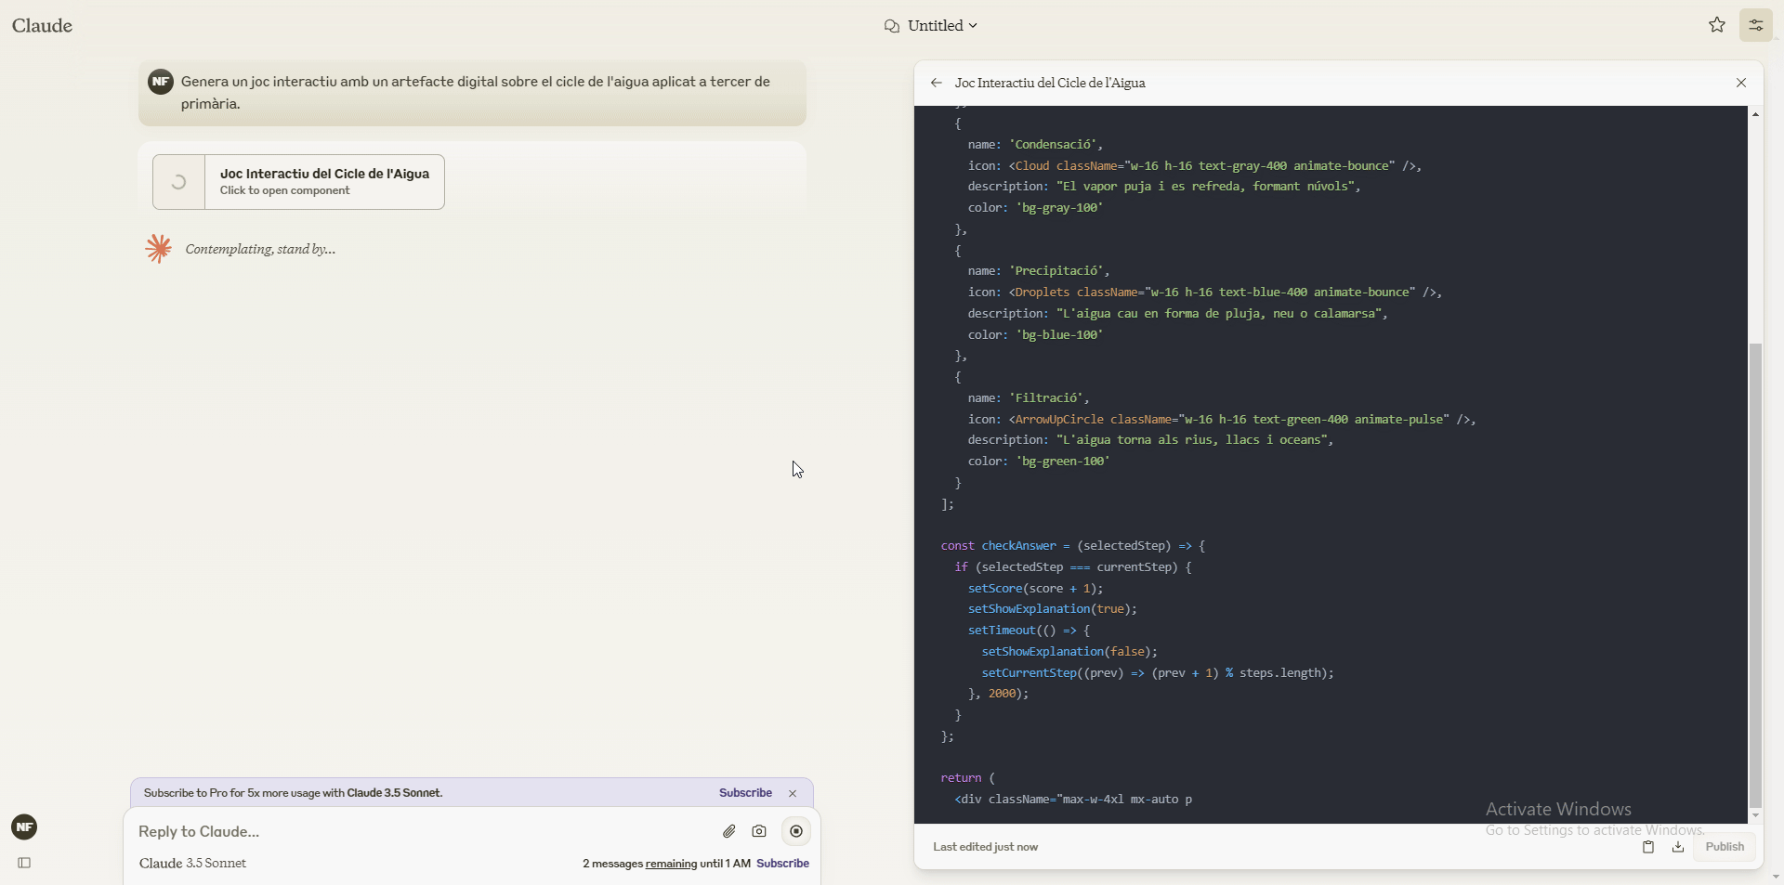Capture a screenshot with camera icon

[759, 831]
